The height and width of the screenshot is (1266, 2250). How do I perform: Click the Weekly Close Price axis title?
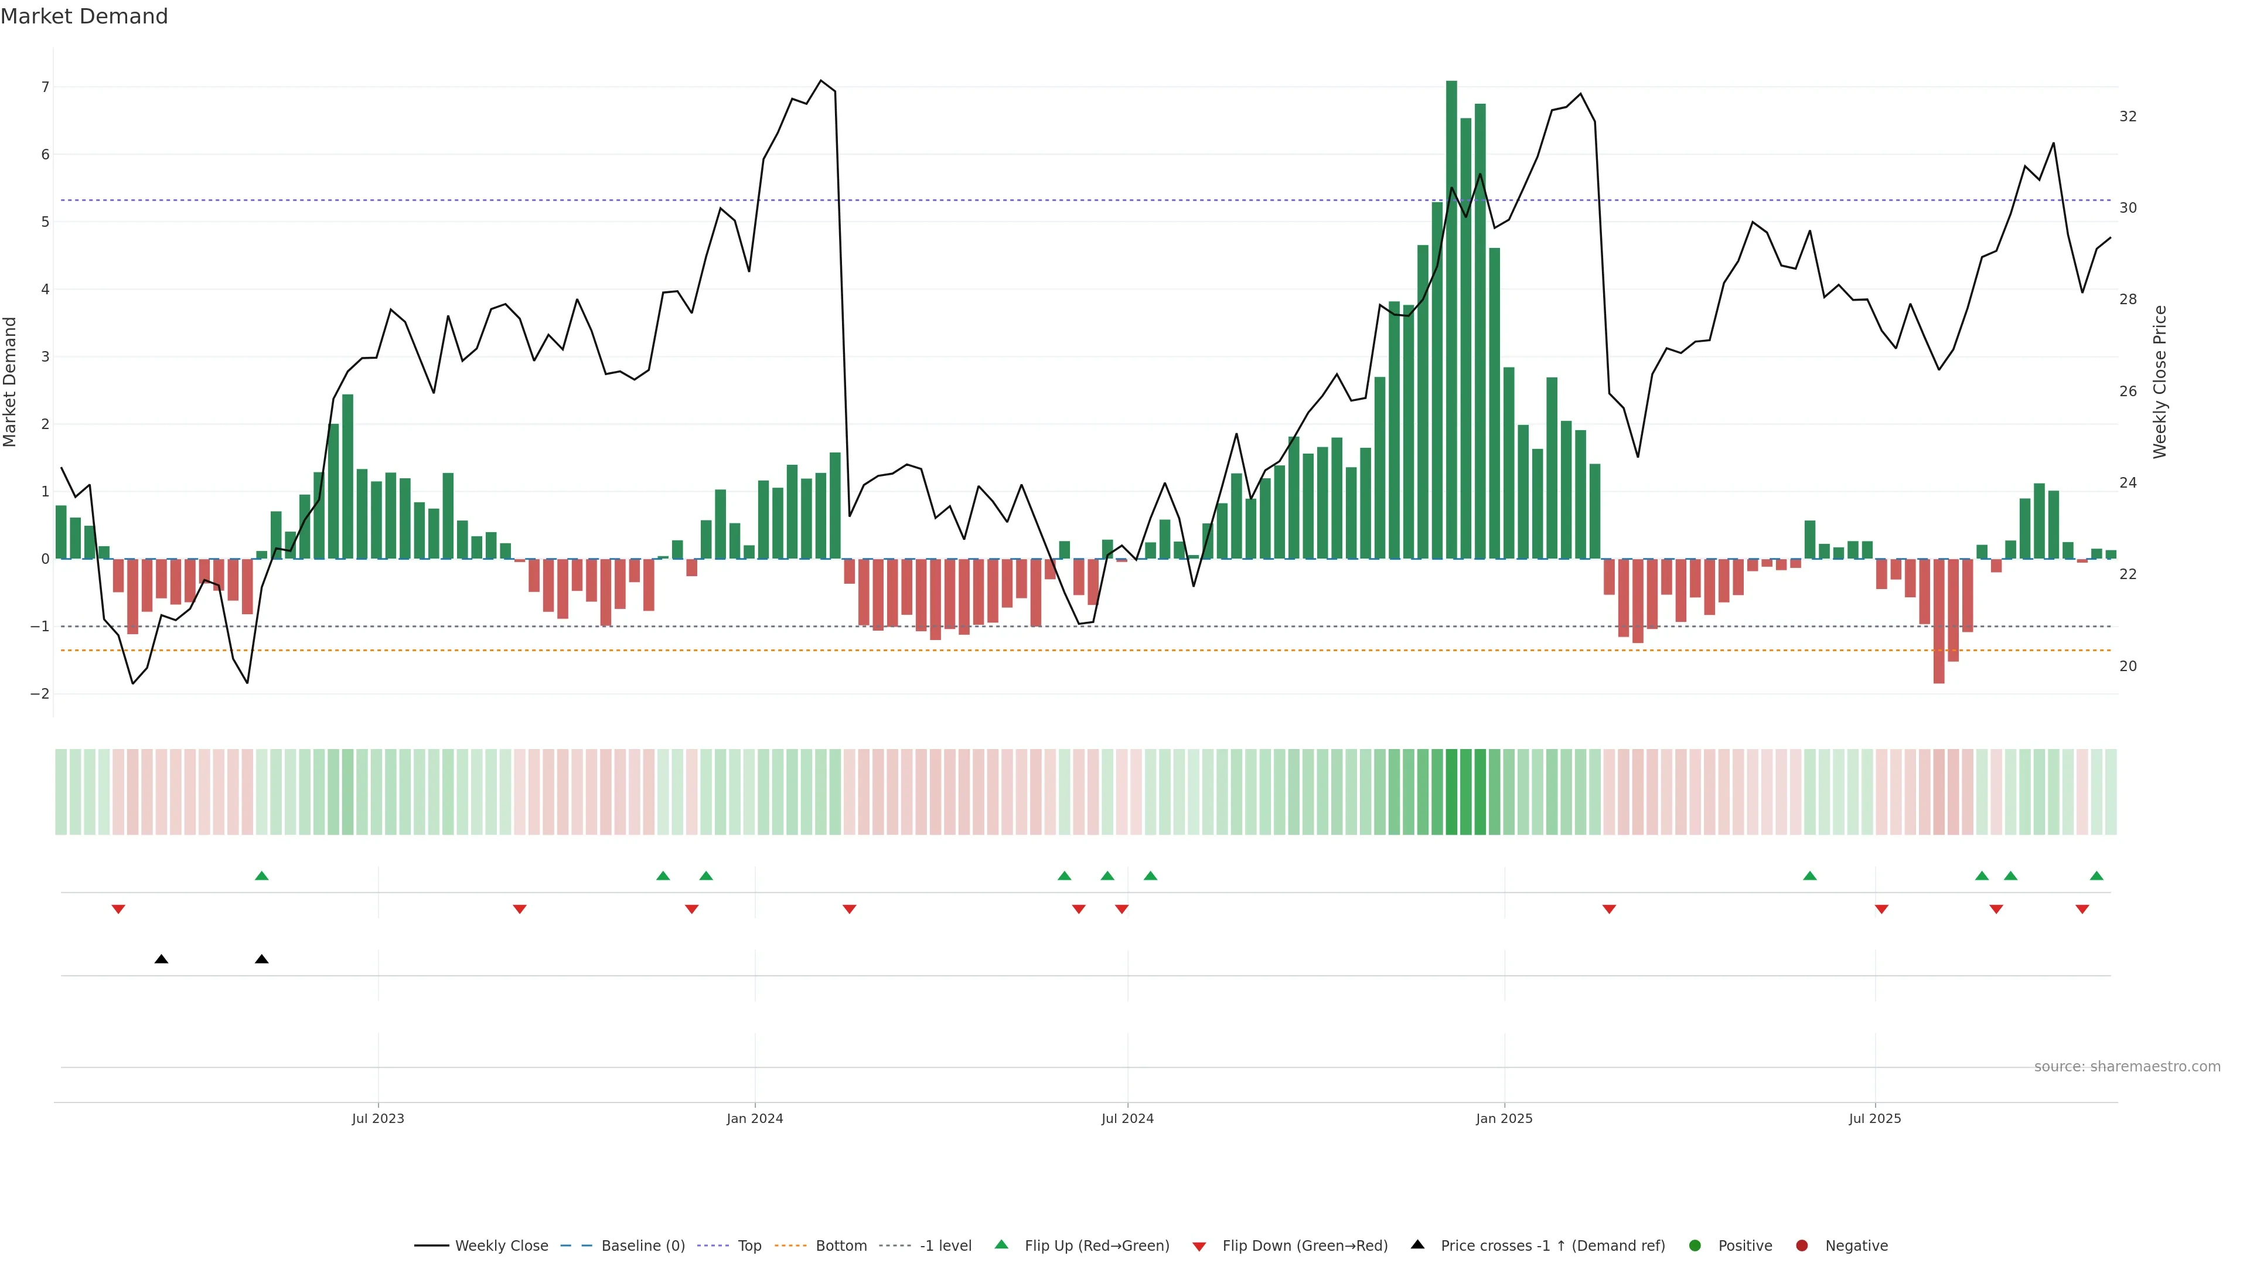[2160, 382]
